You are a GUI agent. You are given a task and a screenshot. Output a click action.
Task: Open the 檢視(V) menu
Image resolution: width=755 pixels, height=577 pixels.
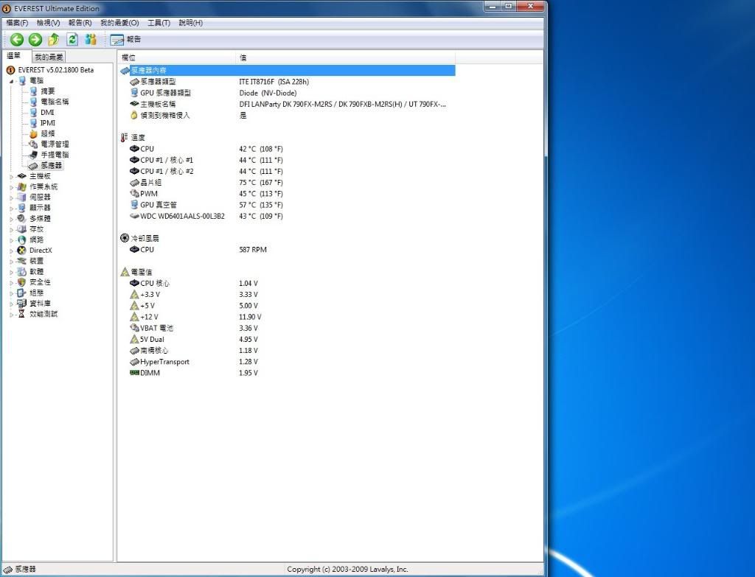(x=48, y=23)
